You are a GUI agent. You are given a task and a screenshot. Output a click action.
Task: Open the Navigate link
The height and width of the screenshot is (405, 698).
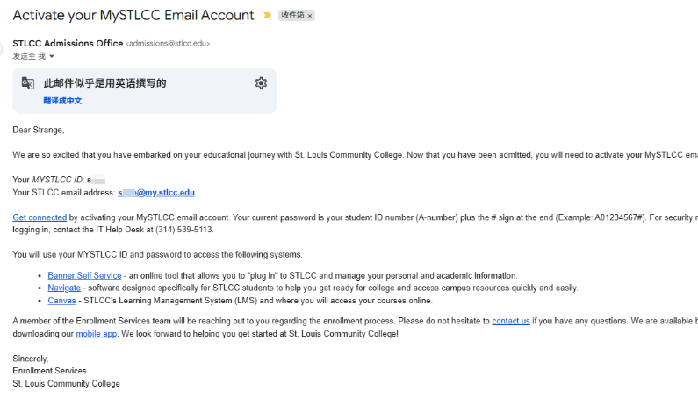64,288
